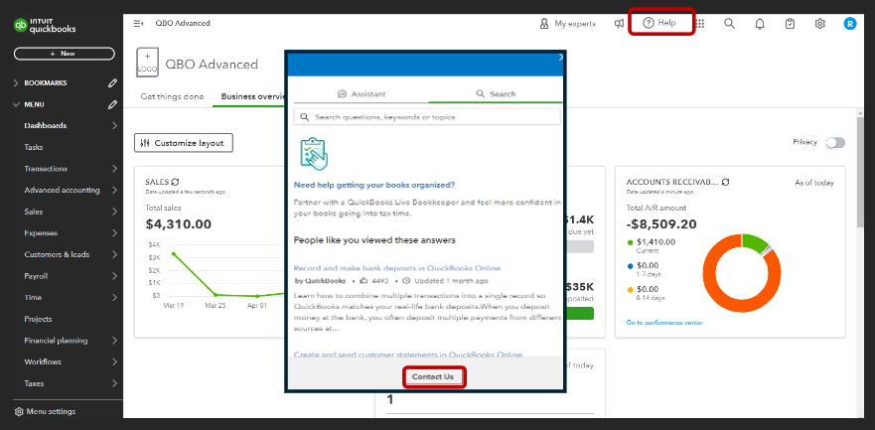Add a company logo placeholder
Image resolution: width=875 pixels, height=430 pixels.
(147, 63)
